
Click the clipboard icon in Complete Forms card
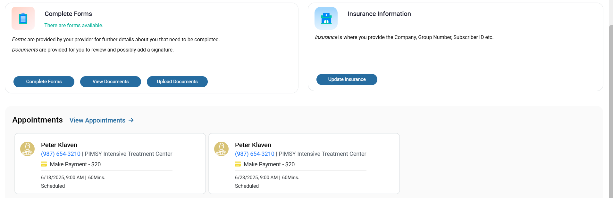coord(23,18)
